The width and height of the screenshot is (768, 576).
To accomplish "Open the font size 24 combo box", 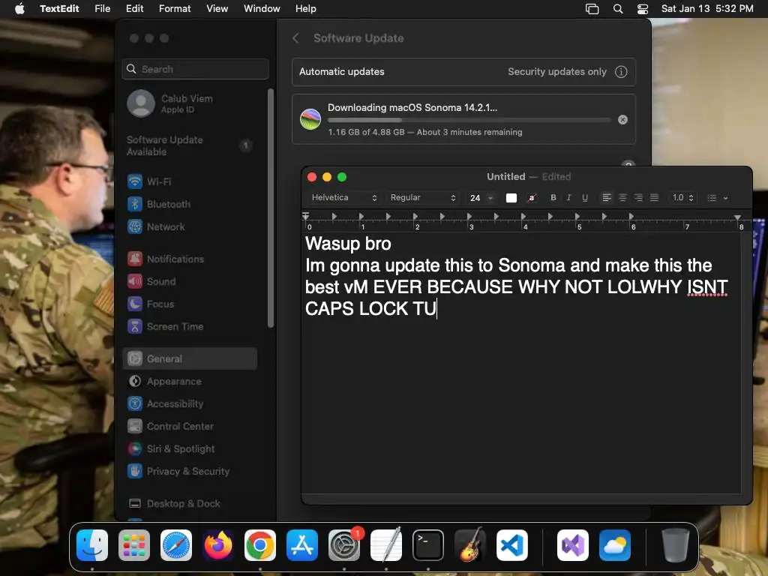I will [x=481, y=197].
